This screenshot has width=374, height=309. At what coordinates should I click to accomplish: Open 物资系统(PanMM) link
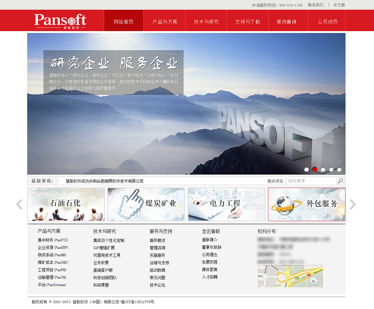(x=52, y=255)
